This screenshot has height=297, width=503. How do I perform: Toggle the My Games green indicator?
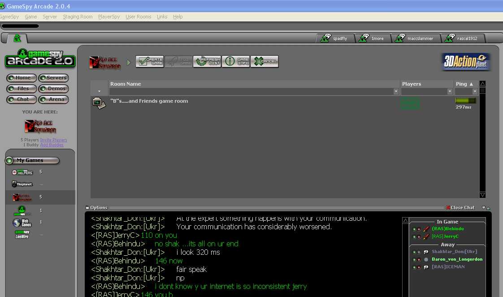[x=9, y=160]
